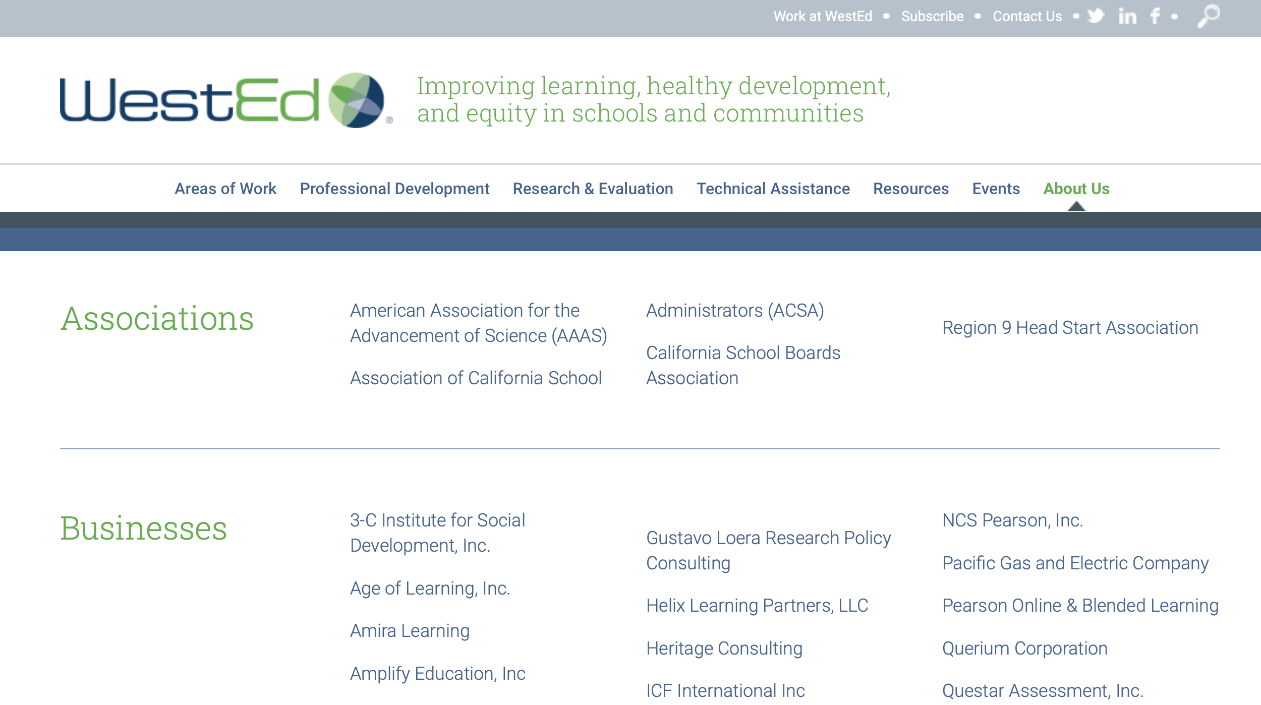Image resolution: width=1261 pixels, height=705 pixels.
Task: Click the WestEd logo
Action: tap(225, 100)
